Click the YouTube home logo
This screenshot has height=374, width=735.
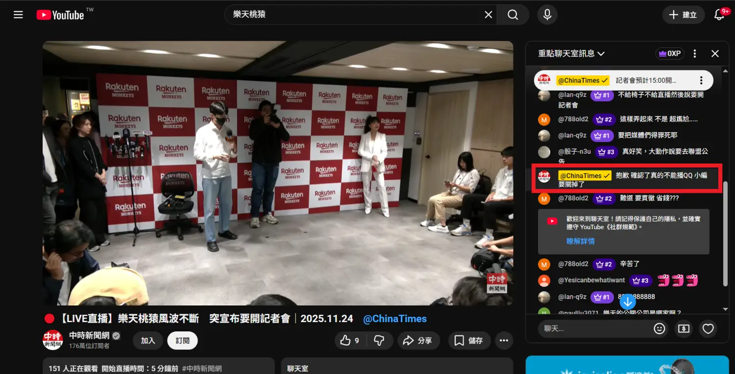(x=60, y=15)
